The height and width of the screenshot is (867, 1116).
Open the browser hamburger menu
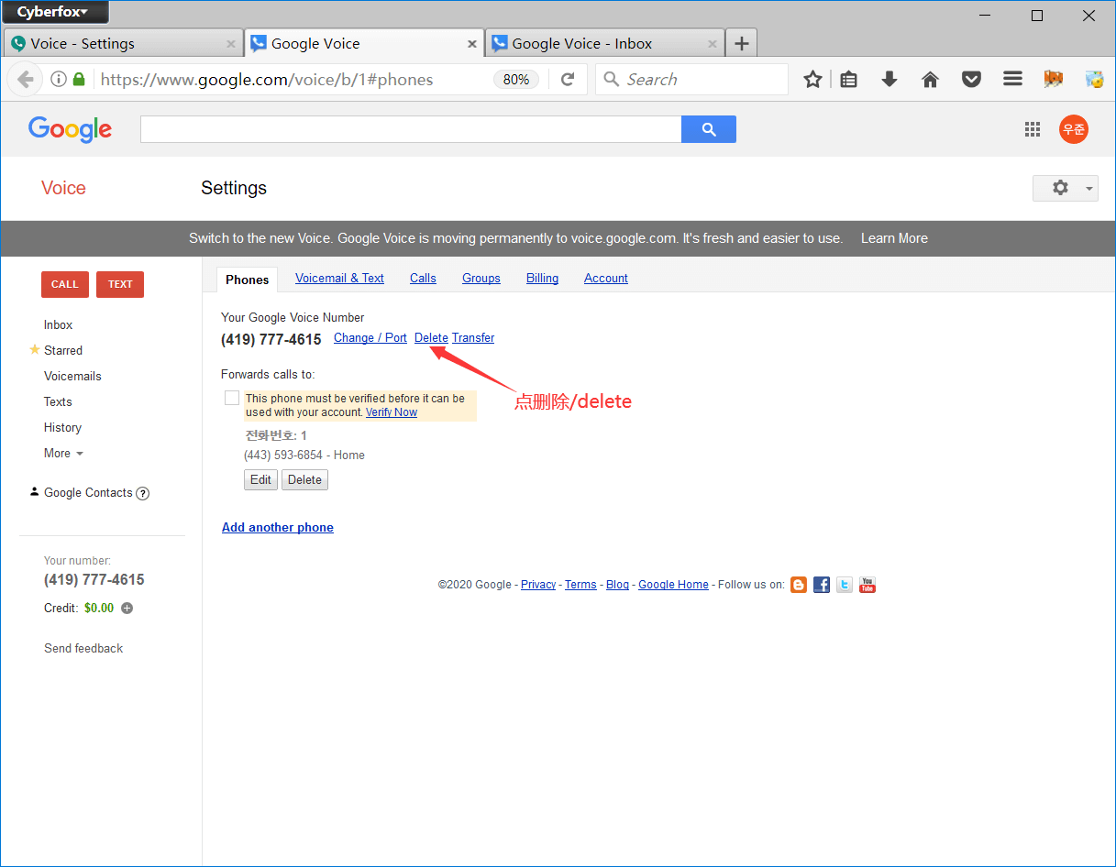pyautogui.click(x=1012, y=80)
